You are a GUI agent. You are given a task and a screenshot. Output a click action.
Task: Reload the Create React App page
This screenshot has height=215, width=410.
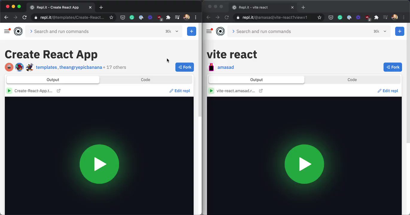pos(25,17)
